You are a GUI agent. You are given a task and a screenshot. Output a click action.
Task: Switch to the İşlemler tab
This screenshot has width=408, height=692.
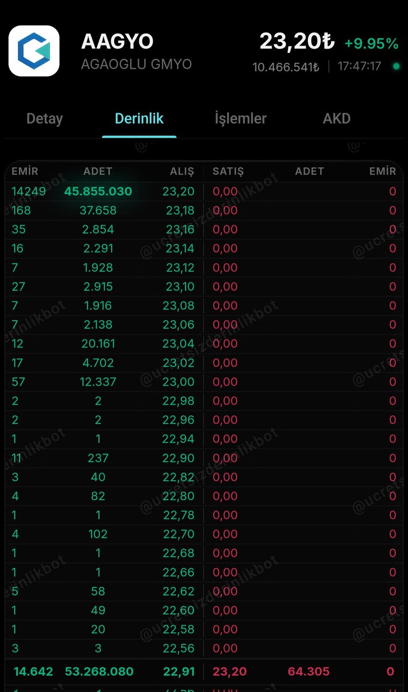coord(241,119)
